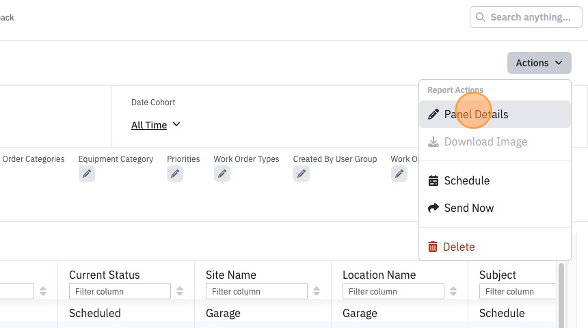Screen dimensions: 588x328
Task: Focus the Search anything field
Action: point(526,17)
